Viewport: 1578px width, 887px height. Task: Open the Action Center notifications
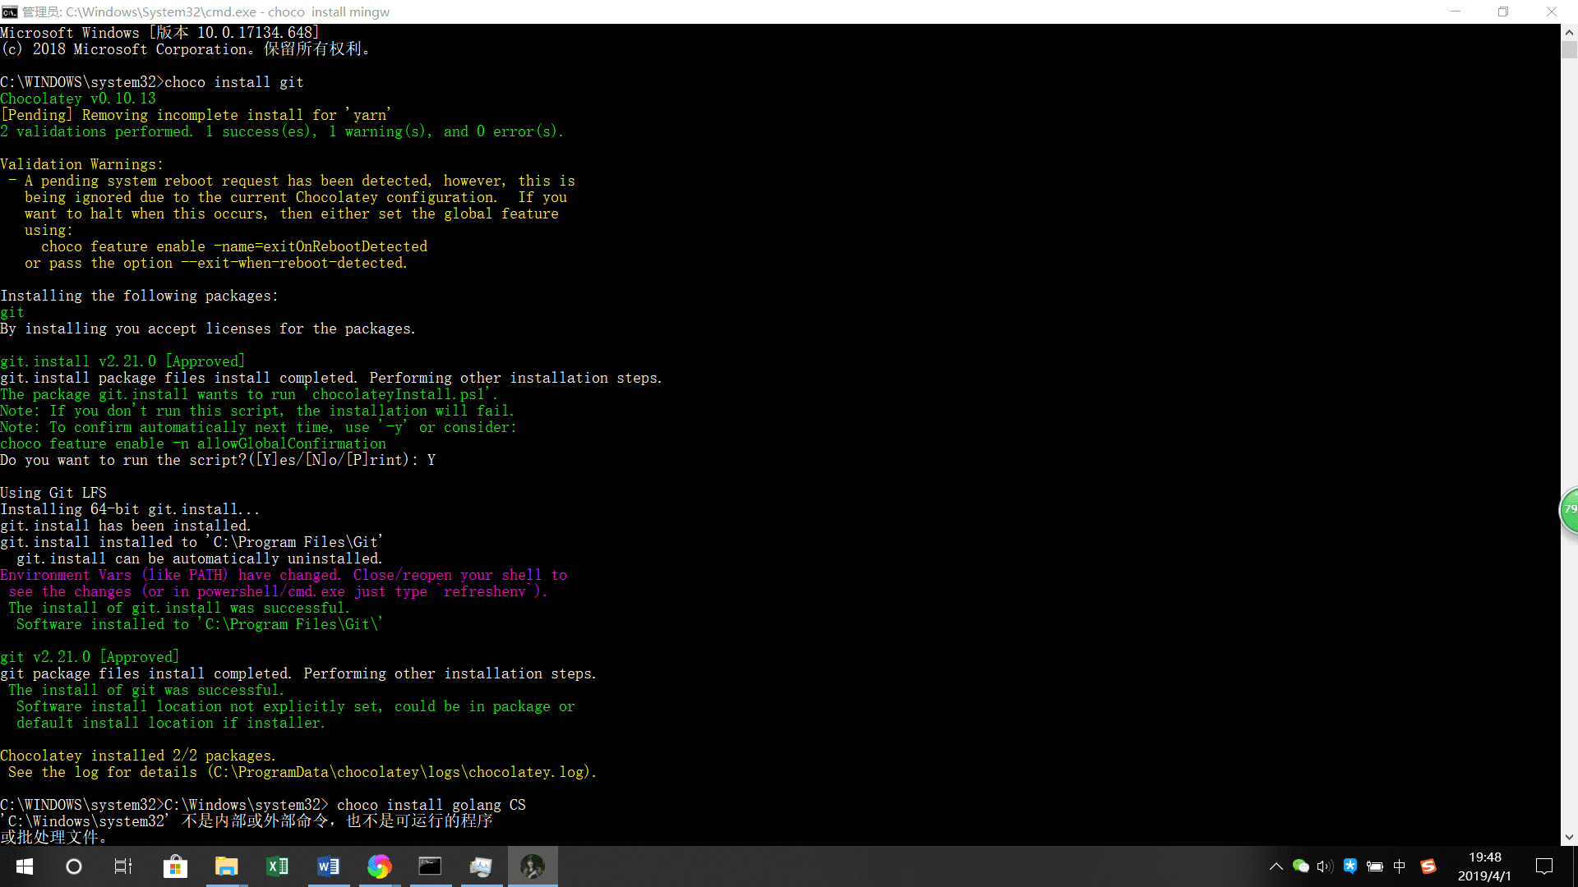[1544, 866]
